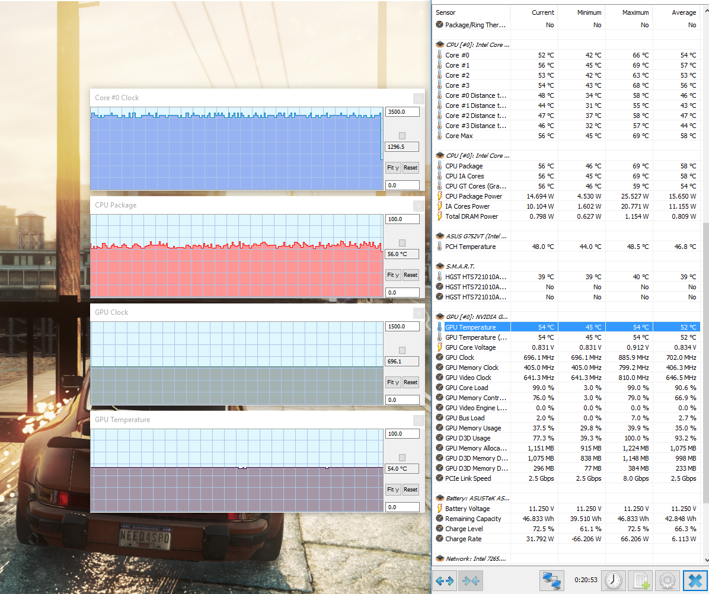Open the network monitoring computers icon
Screen dimensions: 709x594
click(552, 580)
